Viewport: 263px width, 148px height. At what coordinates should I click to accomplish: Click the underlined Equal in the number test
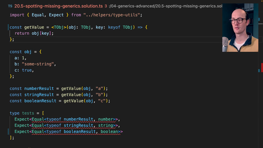pos(38,119)
